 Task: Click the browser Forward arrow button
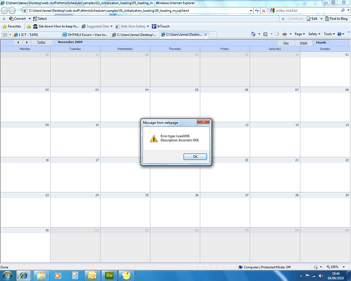pos(12,10)
